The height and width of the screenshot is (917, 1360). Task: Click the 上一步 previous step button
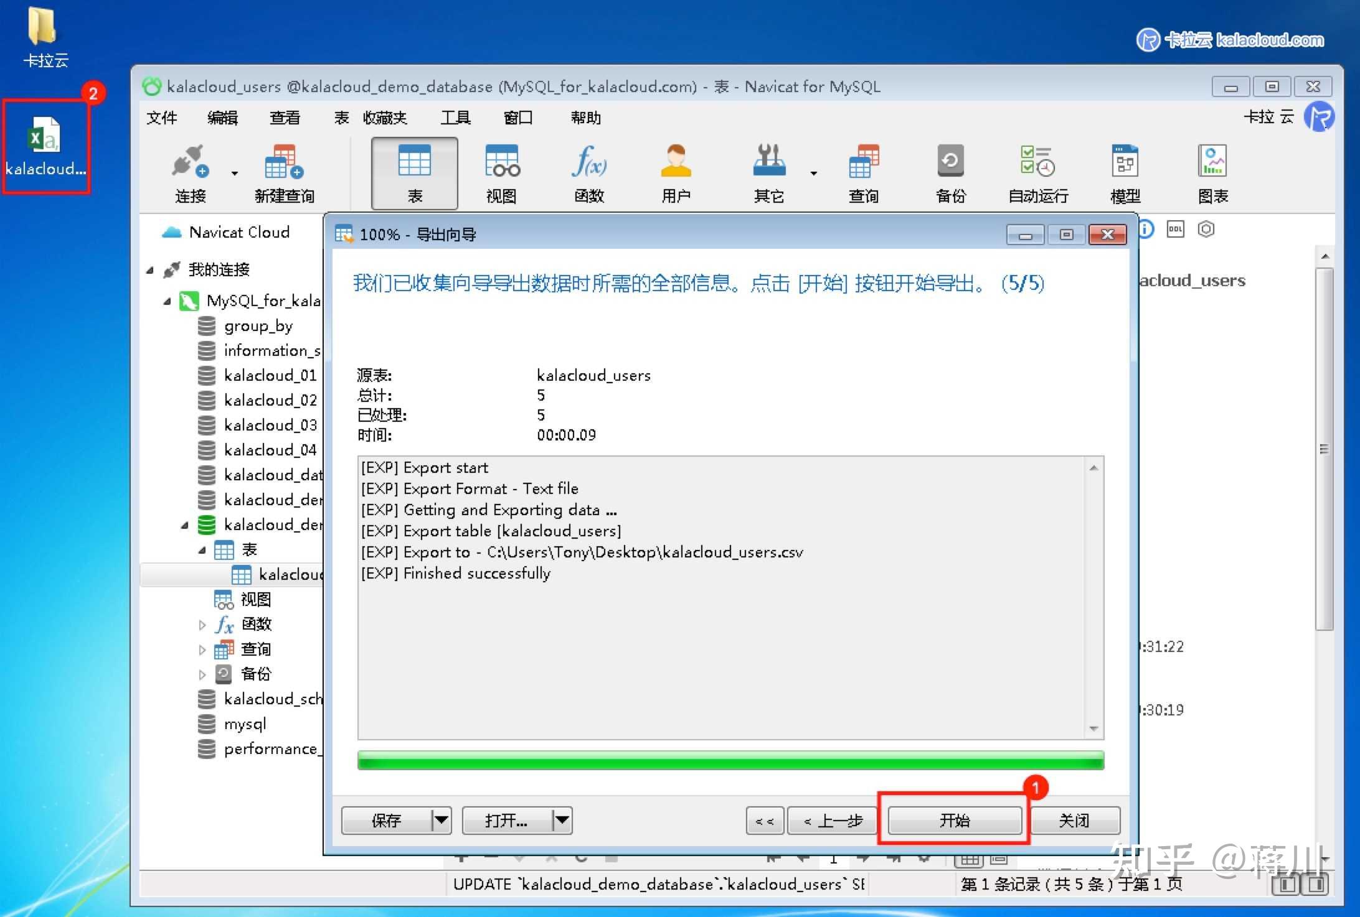tap(833, 820)
